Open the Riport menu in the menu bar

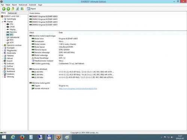pos(15,5)
